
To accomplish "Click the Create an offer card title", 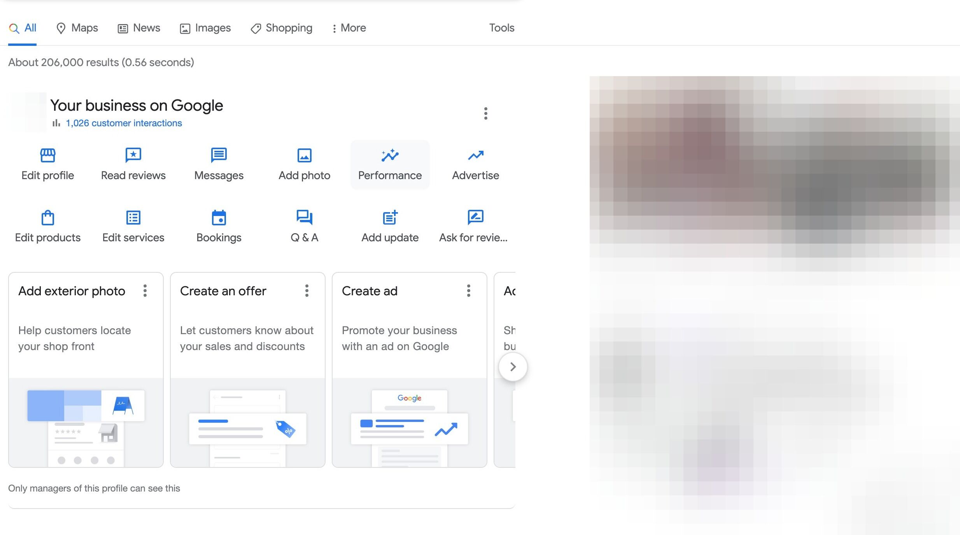I will pos(223,291).
